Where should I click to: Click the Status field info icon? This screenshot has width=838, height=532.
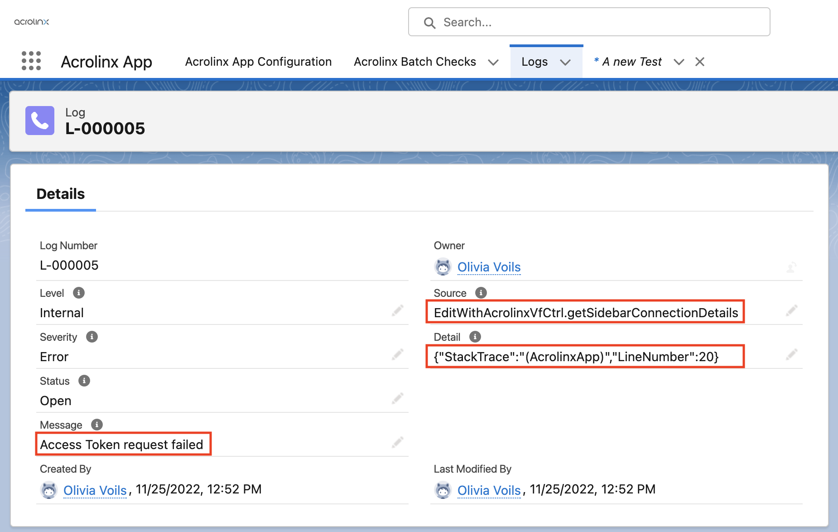(x=84, y=381)
